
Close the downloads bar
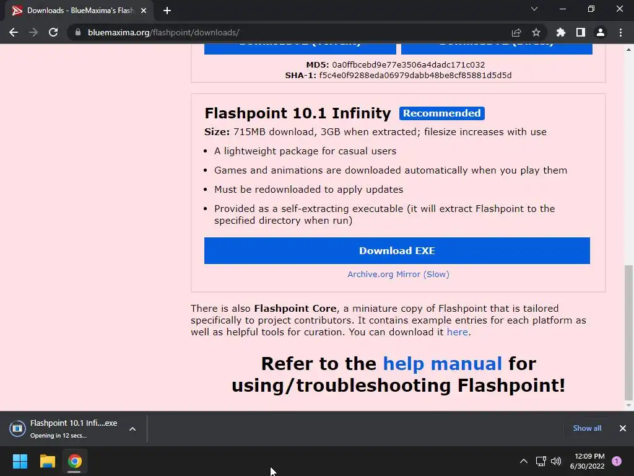click(623, 428)
